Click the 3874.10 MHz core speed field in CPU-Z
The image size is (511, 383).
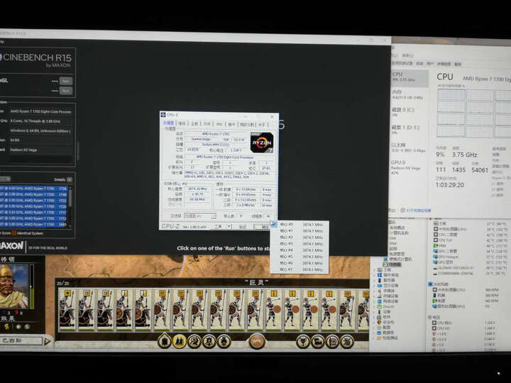pos(197,189)
